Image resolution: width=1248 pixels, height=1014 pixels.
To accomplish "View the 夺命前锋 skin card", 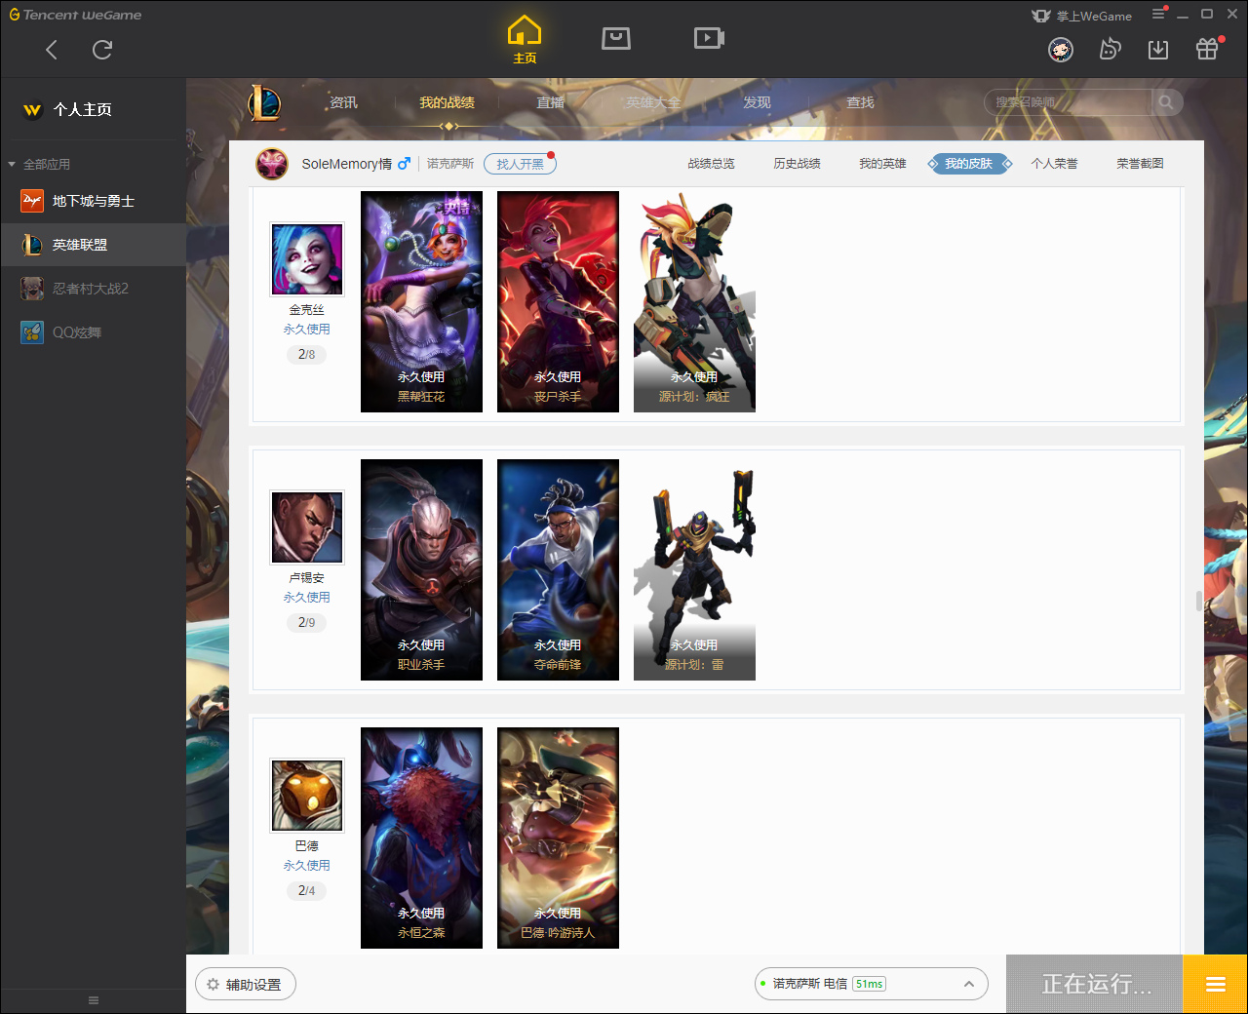I will point(558,569).
